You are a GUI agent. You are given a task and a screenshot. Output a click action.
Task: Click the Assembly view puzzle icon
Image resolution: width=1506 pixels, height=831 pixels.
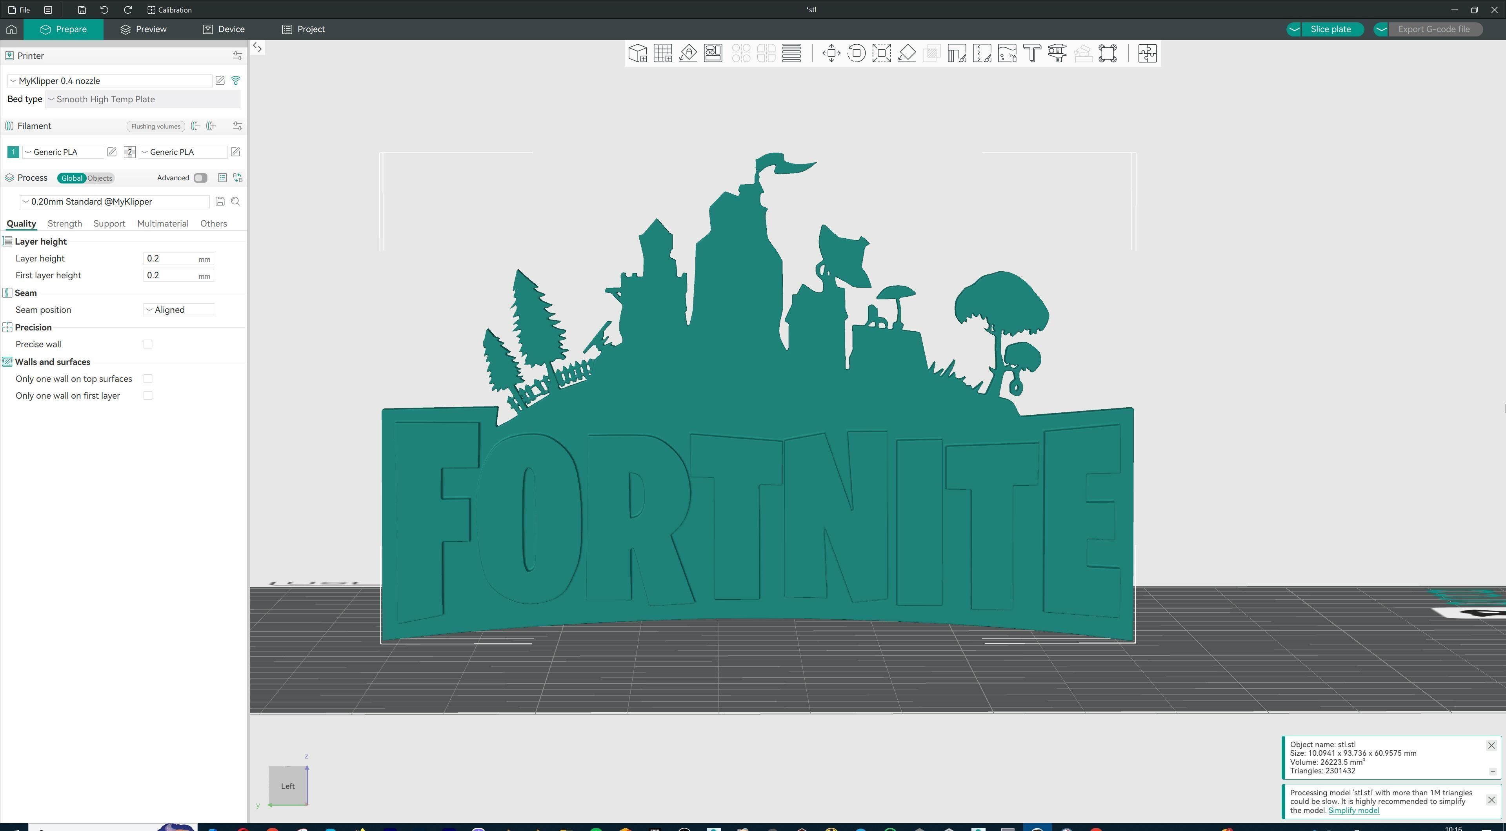[1147, 53]
